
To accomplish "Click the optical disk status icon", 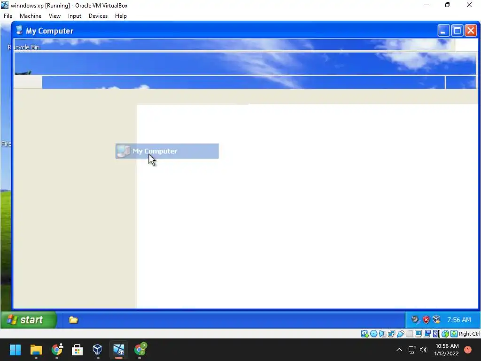I will click(373, 334).
